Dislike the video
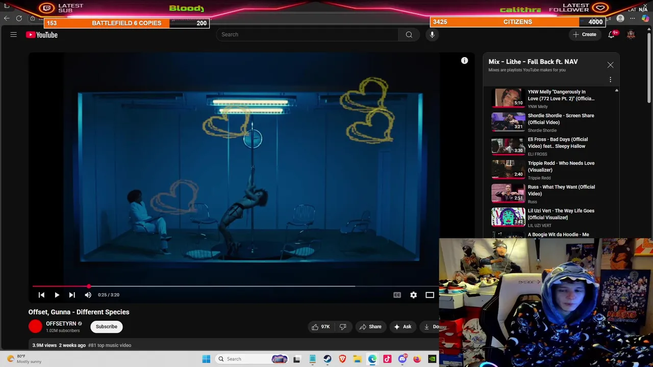 [x=343, y=327]
